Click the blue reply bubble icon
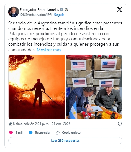This screenshot has height=152, width=131. coord(30,133)
